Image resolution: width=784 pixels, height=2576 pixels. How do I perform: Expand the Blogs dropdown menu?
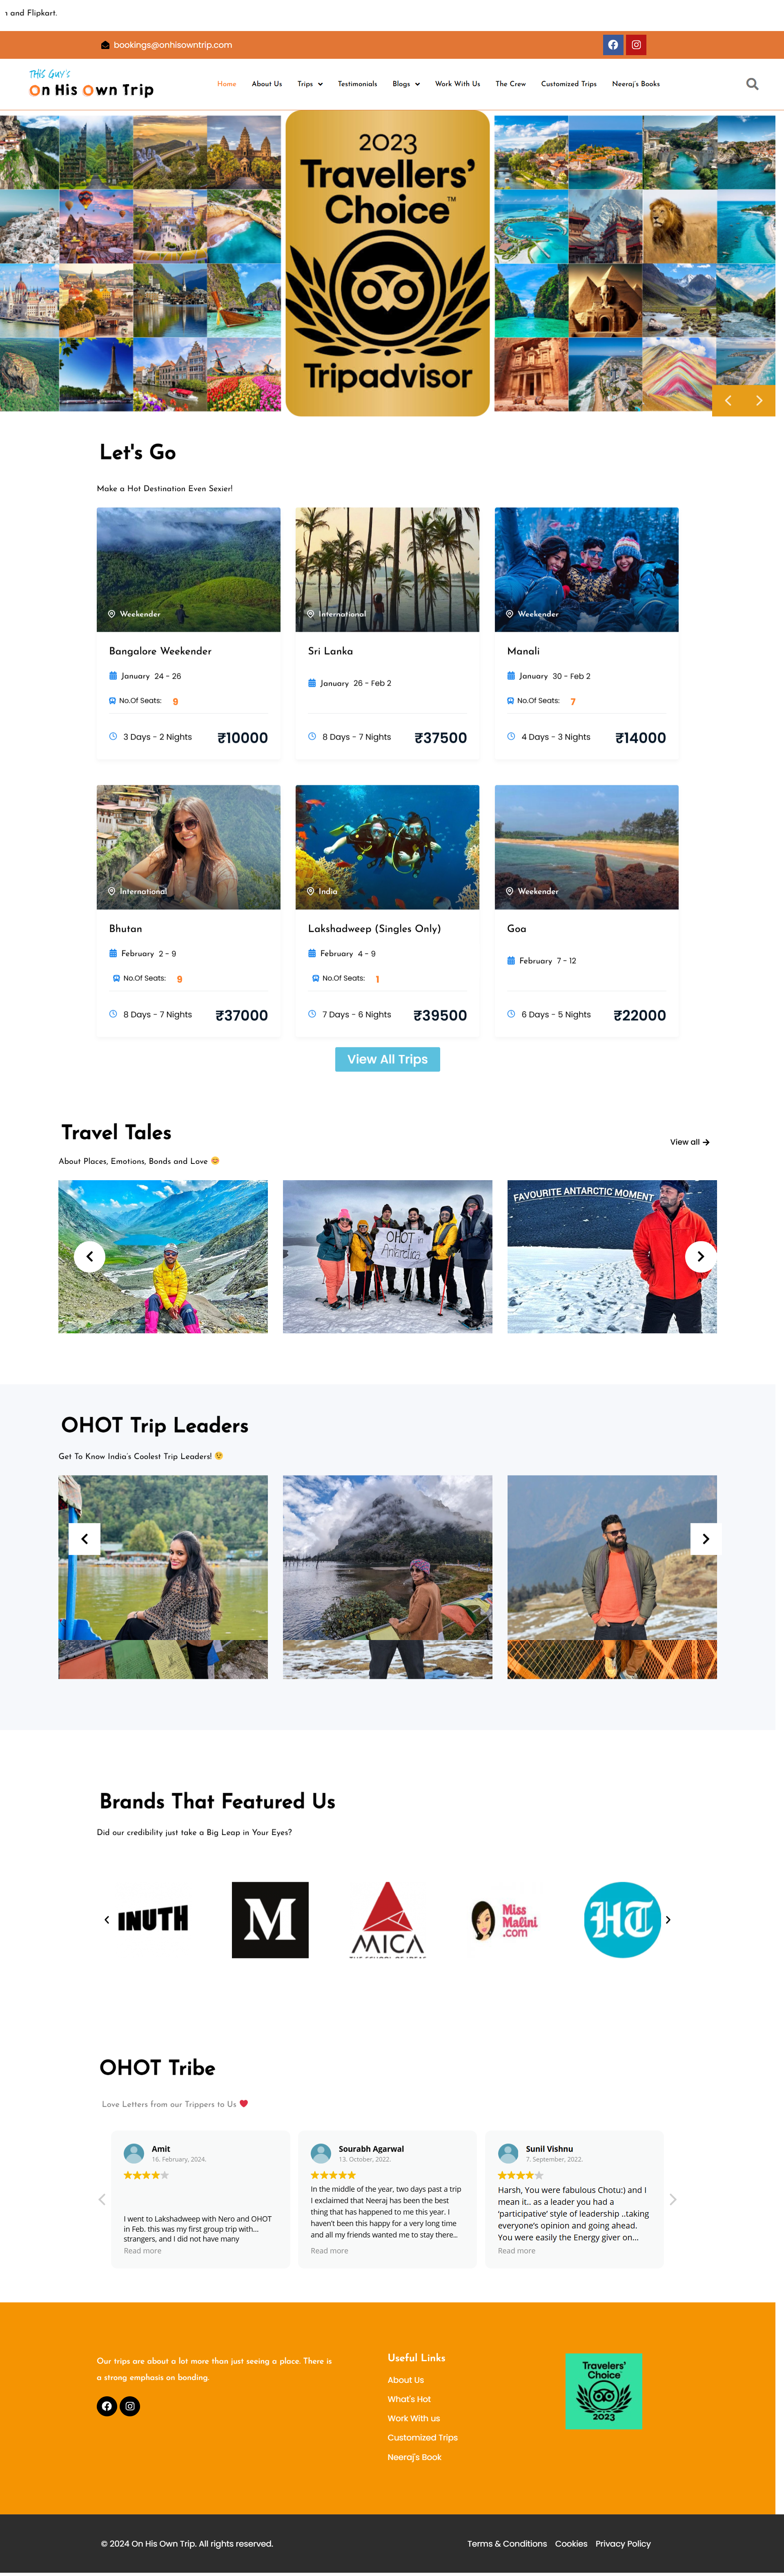(x=406, y=84)
